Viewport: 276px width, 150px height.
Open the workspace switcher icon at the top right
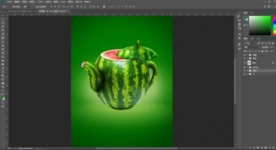point(269,7)
